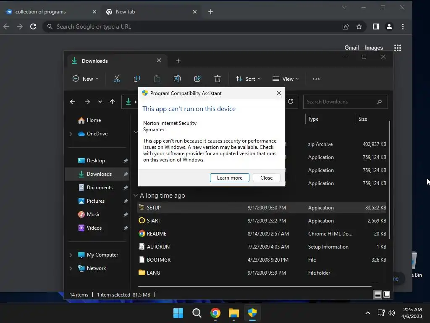Click the Rename icon in Explorer toolbar
This screenshot has width=430, height=323.
[177, 79]
